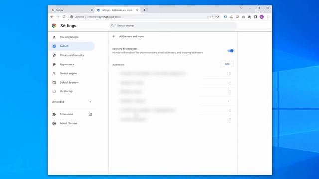Click the address bar URL chrome://settings/addresses

click(104, 17)
